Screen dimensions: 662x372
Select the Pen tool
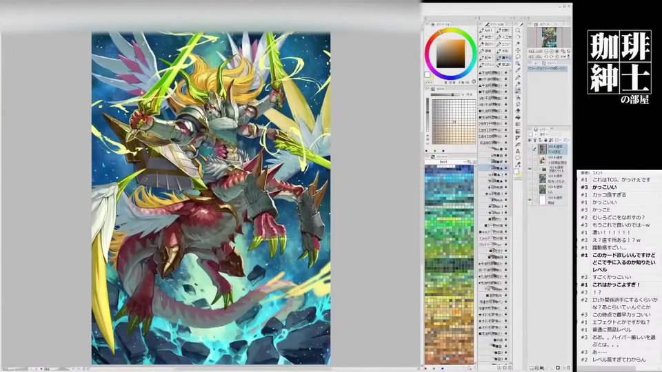click(518, 76)
